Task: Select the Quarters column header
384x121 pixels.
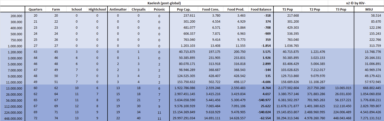Action: [x=36, y=10]
